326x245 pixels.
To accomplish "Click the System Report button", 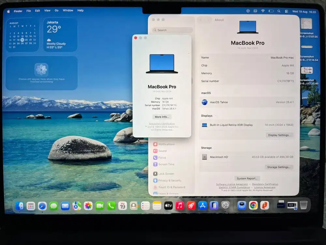I will coord(247,179).
